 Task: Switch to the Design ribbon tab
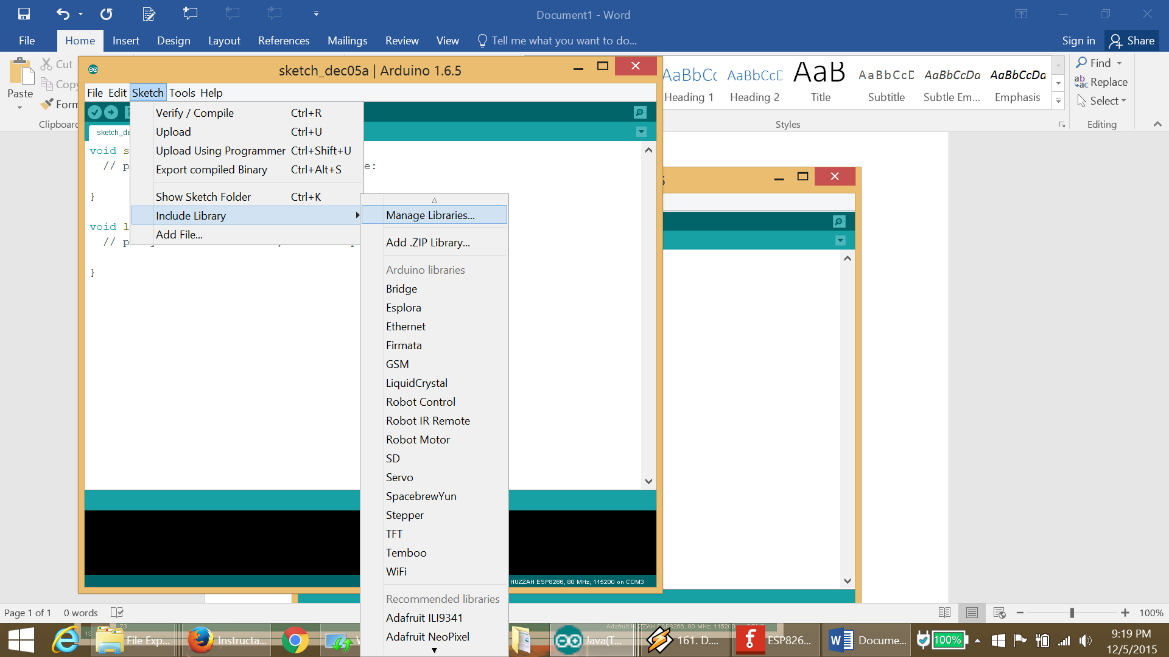coord(174,40)
